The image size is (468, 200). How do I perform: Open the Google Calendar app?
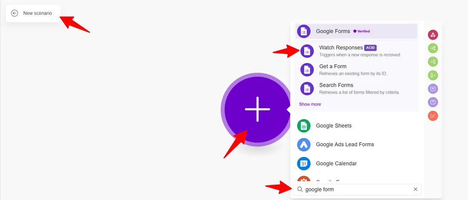[357, 163]
